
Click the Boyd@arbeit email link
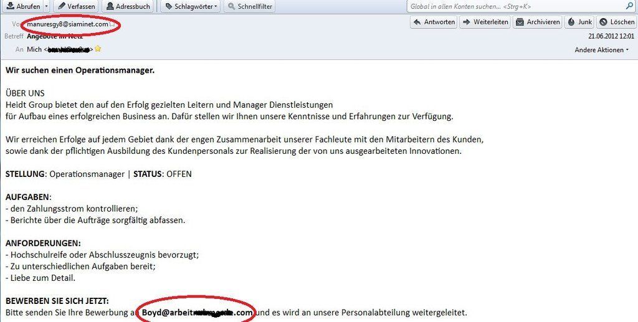click(x=197, y=312)
